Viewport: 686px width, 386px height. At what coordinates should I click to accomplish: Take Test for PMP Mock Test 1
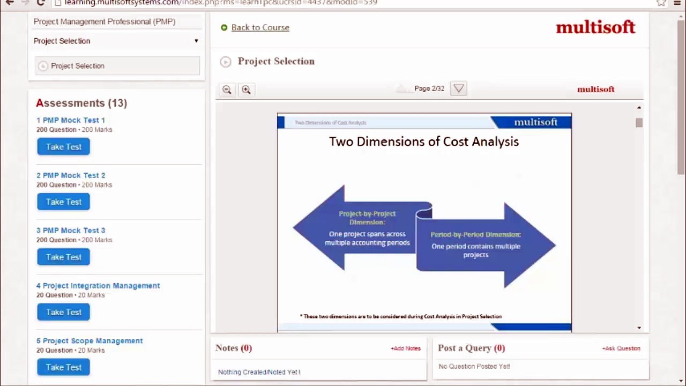[x=63, y=147]
